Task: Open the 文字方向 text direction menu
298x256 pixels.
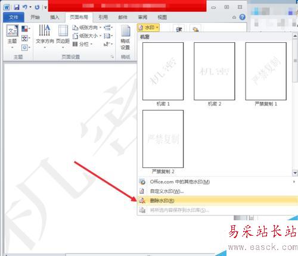Action: coord(45,37)
